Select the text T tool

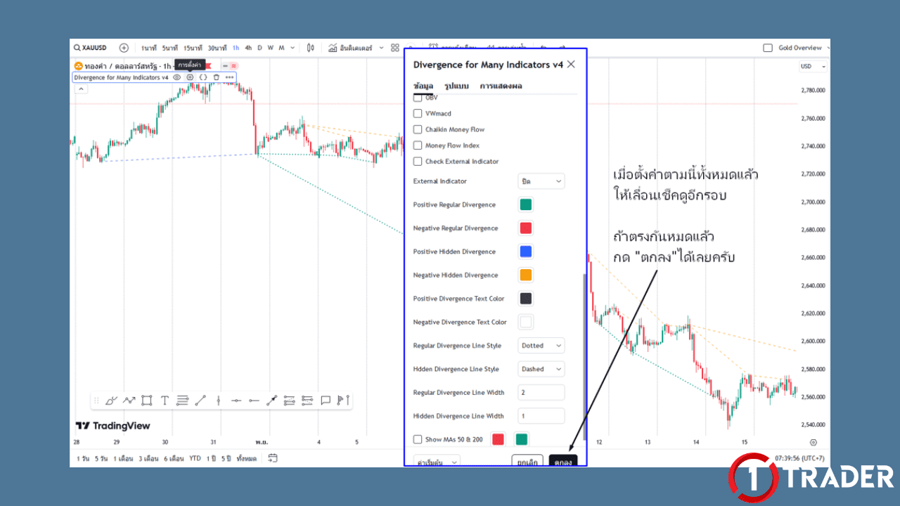165,401
